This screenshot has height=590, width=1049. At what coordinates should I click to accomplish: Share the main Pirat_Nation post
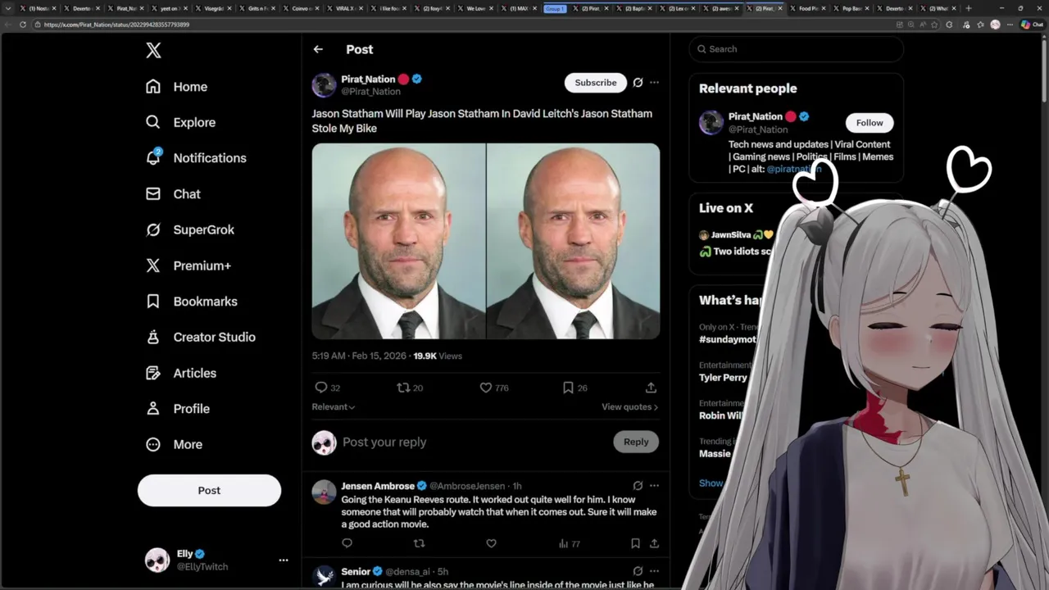[x=651, y=388]
